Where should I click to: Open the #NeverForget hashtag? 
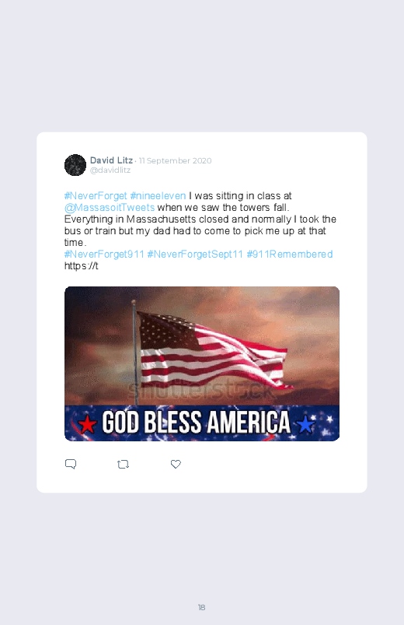pos(96,196)
